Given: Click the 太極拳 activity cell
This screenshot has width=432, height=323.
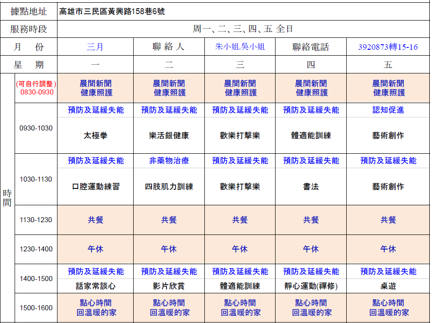Looking at the screenshot, I should tap(95, 135).
